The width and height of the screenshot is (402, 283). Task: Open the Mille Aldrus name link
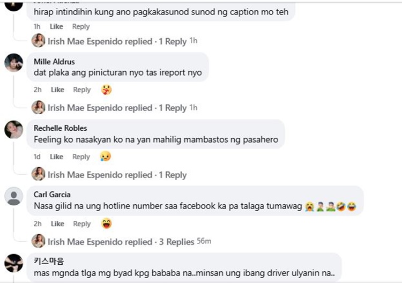[x=54, y=62]
